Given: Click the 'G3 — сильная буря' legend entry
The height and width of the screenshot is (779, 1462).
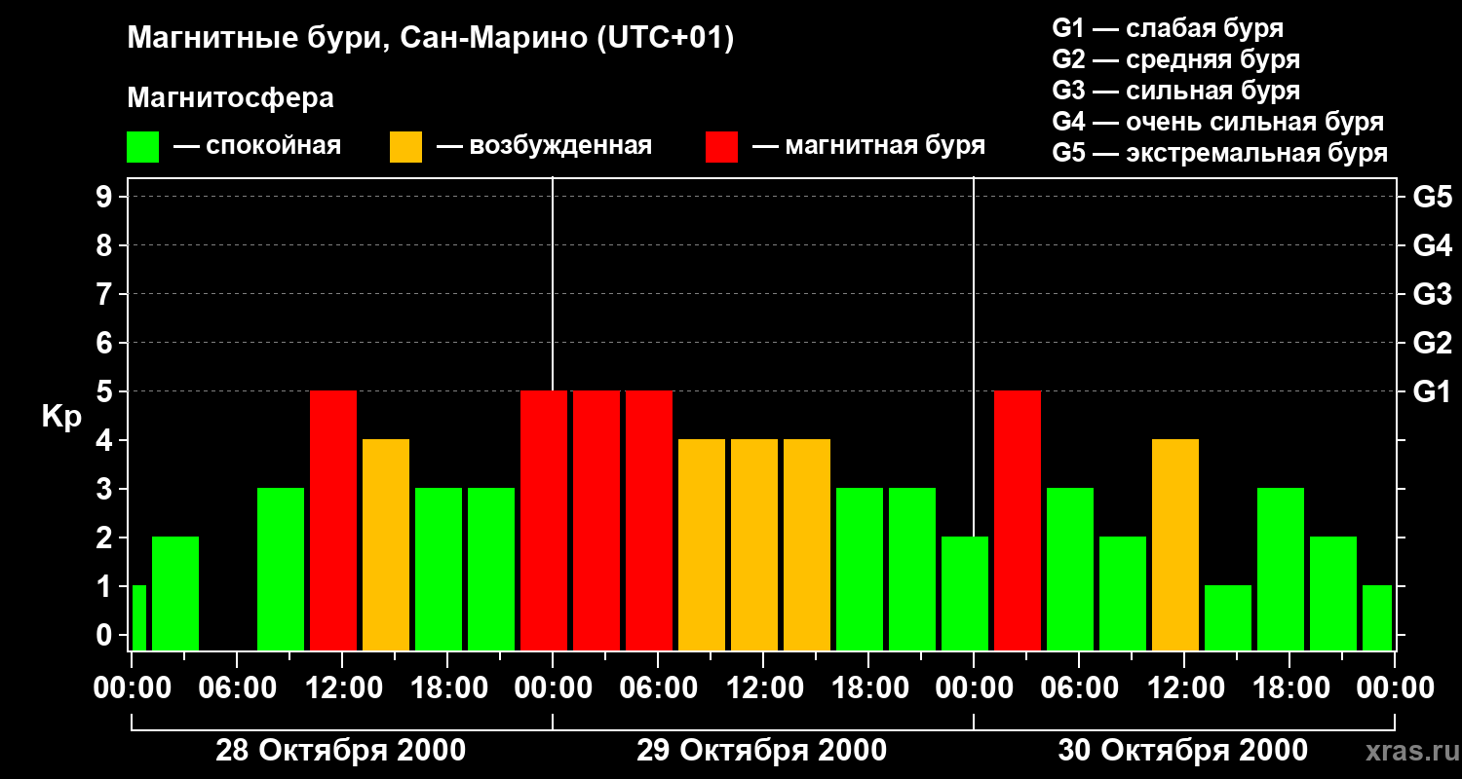Looking at the screenshot, I should [x=1176, y=91].
